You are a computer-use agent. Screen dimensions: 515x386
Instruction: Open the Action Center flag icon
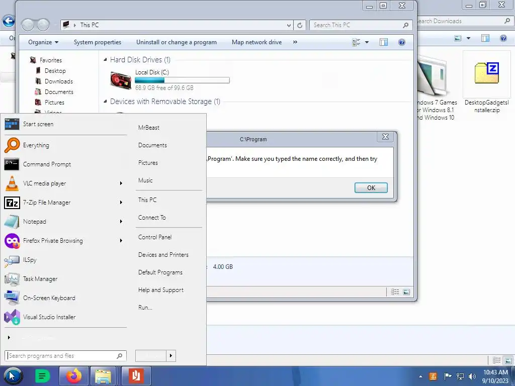tap(448, 376)
